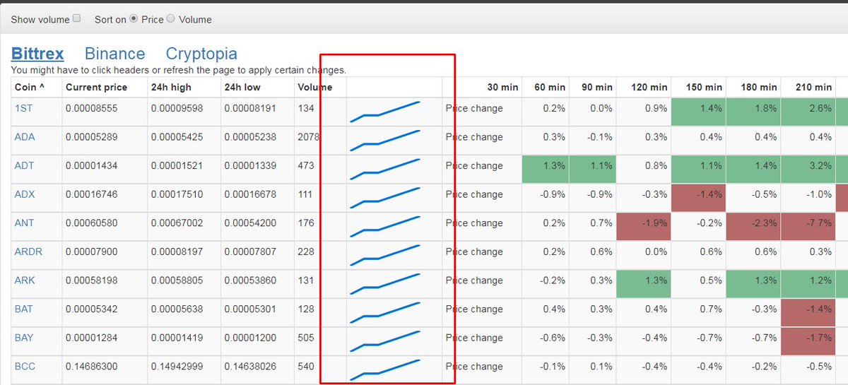Click the ARK 24h low 0.00053860
The height and width of the screenshot is (385, 848).
250,280
